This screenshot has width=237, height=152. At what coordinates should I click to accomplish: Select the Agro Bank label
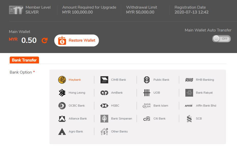point(76,131)
